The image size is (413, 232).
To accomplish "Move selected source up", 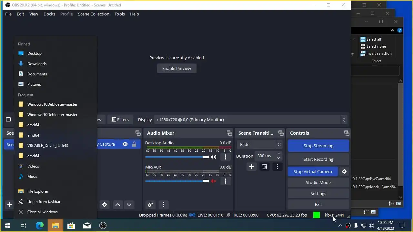I will (x=118, y=205).
